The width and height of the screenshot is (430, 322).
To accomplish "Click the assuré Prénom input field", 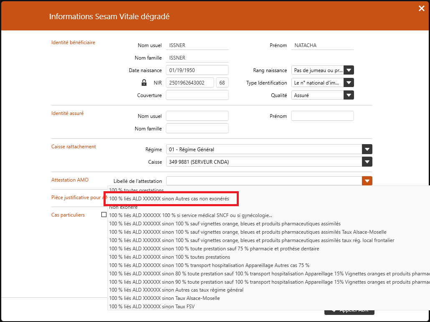I will [x=322, y=116].
